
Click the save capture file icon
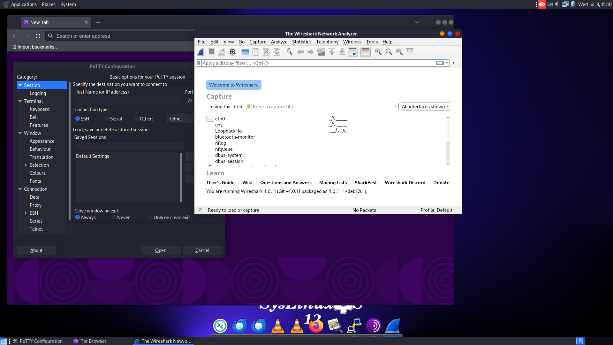click(256, 52)
